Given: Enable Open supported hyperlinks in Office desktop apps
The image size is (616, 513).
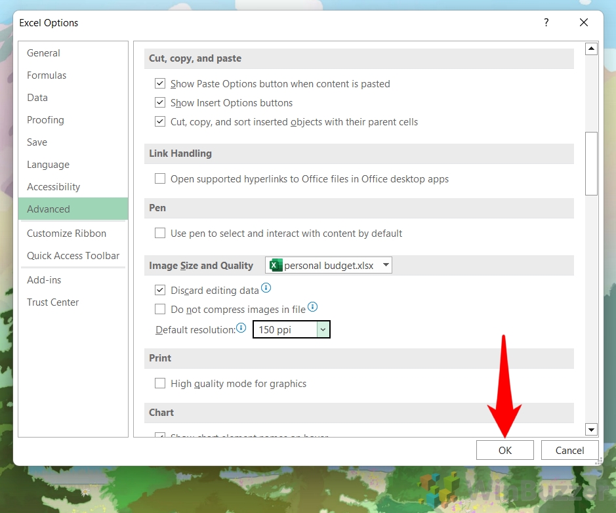Looking at the screenshot, I should point(160,178).
